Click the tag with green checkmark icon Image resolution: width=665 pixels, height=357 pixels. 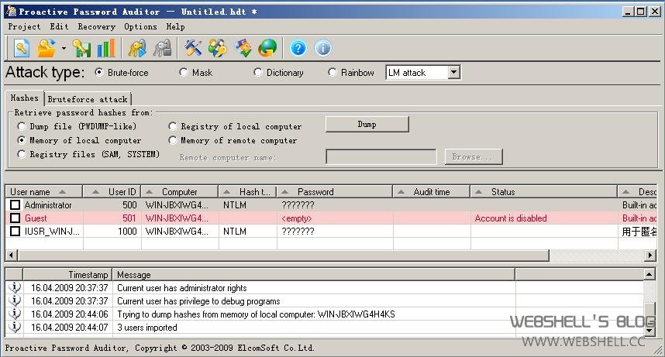pos(243,48)
